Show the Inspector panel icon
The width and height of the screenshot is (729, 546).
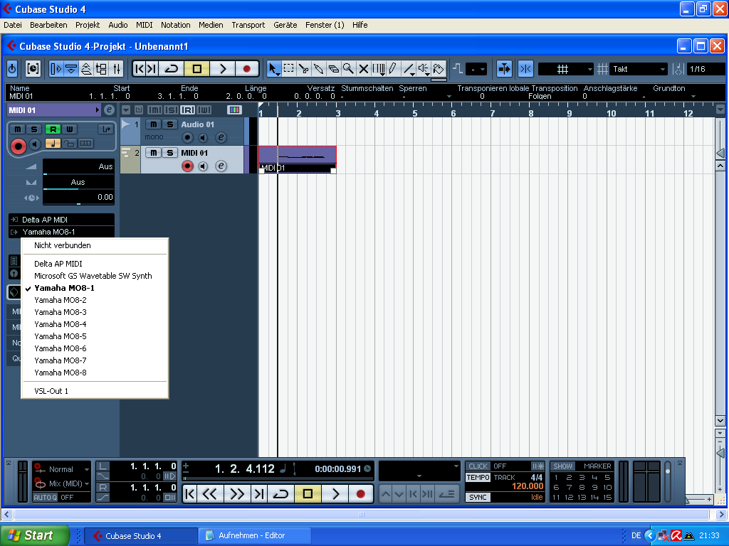[56, 69]
